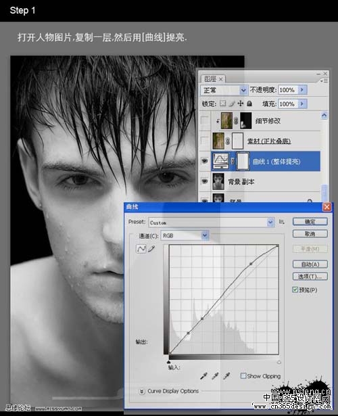
Task: Toggle lock transparent pixels icon
Action: click(223, 103)
